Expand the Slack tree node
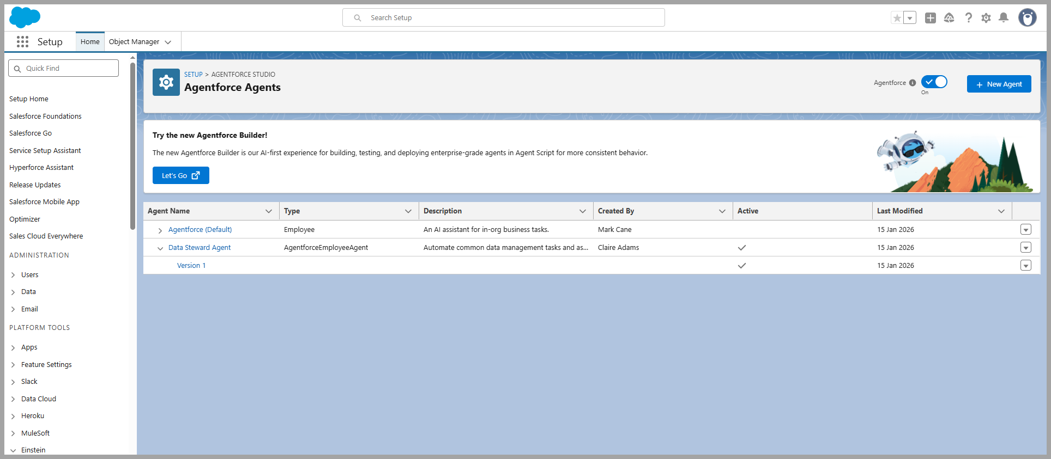This screenshot has width=1051, height=459. pos(13,382)
